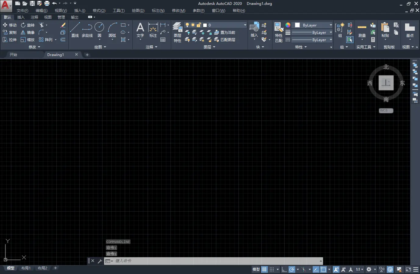
Task: Click the command line input field
Action: pos(214,261)
